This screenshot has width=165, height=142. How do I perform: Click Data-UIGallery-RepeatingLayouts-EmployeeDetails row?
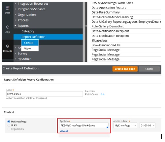(x=126, y=22)
